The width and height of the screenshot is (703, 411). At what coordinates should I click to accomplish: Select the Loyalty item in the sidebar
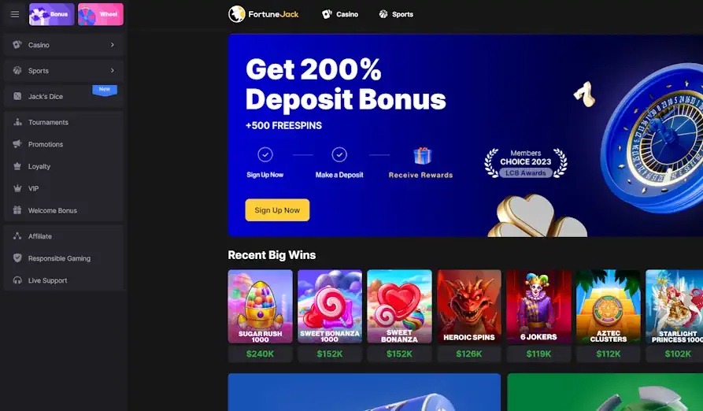click(63, 166)
